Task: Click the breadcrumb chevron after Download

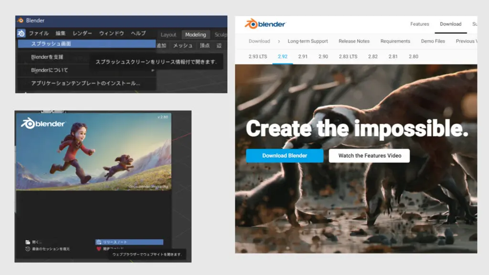Action: [279, 41]
